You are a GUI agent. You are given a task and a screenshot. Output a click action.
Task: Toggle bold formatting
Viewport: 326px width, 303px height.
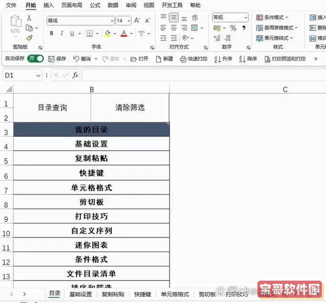click(x=51, y=33)
